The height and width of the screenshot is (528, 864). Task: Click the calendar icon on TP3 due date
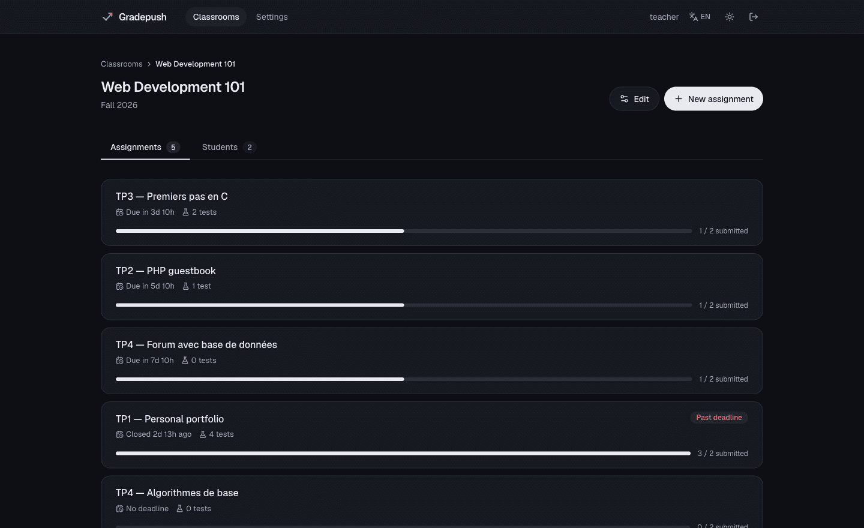point(119,212)
